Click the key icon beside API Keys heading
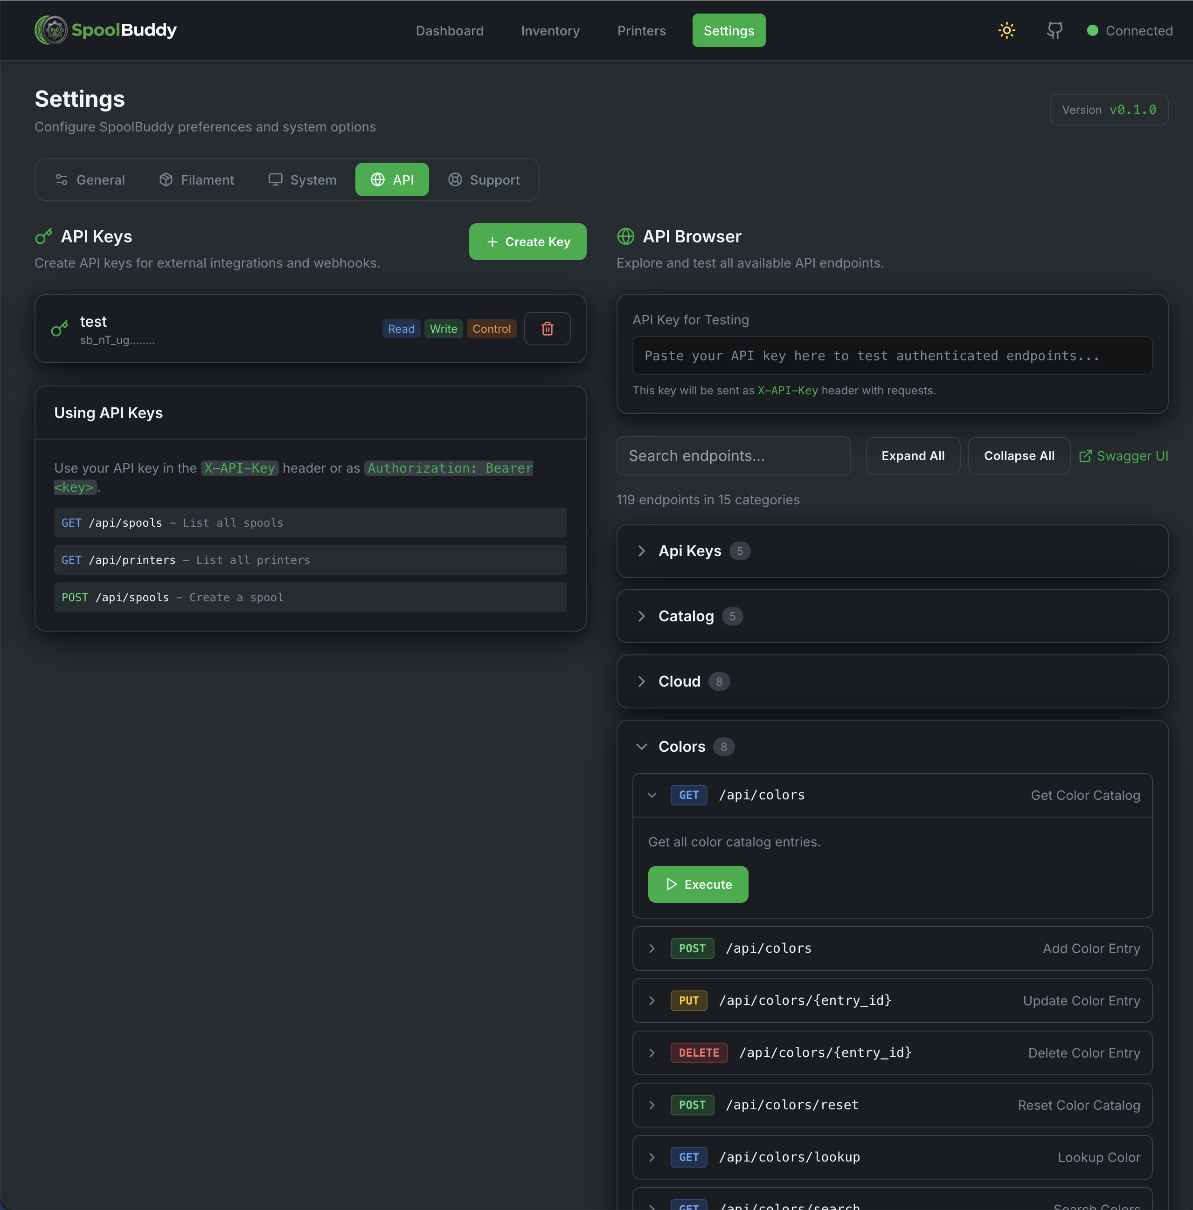Screen dimensions: 1193x1210 point(43,236)
